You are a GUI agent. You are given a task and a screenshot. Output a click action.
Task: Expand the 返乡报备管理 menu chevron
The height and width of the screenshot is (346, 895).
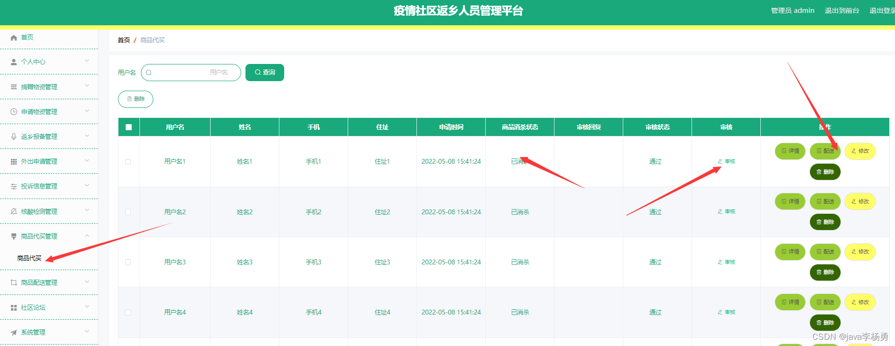[87, 136]
